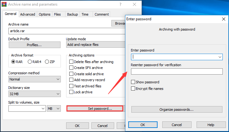
Task: Expand the Enter password dropdown
Action: [x=220, y=57]
